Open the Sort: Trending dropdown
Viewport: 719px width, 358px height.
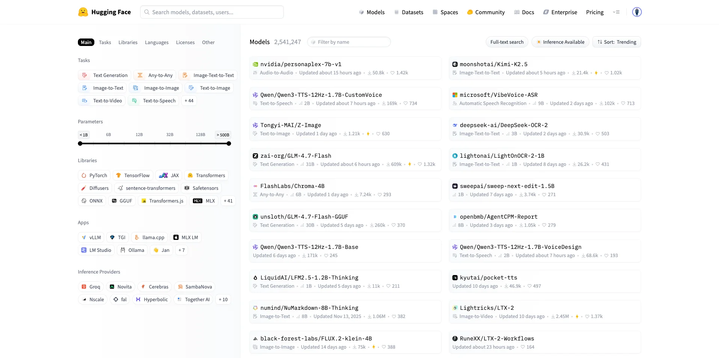click(616, 42)
